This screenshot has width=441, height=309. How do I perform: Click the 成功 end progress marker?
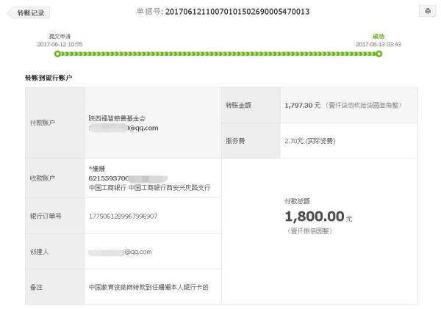pos(379,54)
